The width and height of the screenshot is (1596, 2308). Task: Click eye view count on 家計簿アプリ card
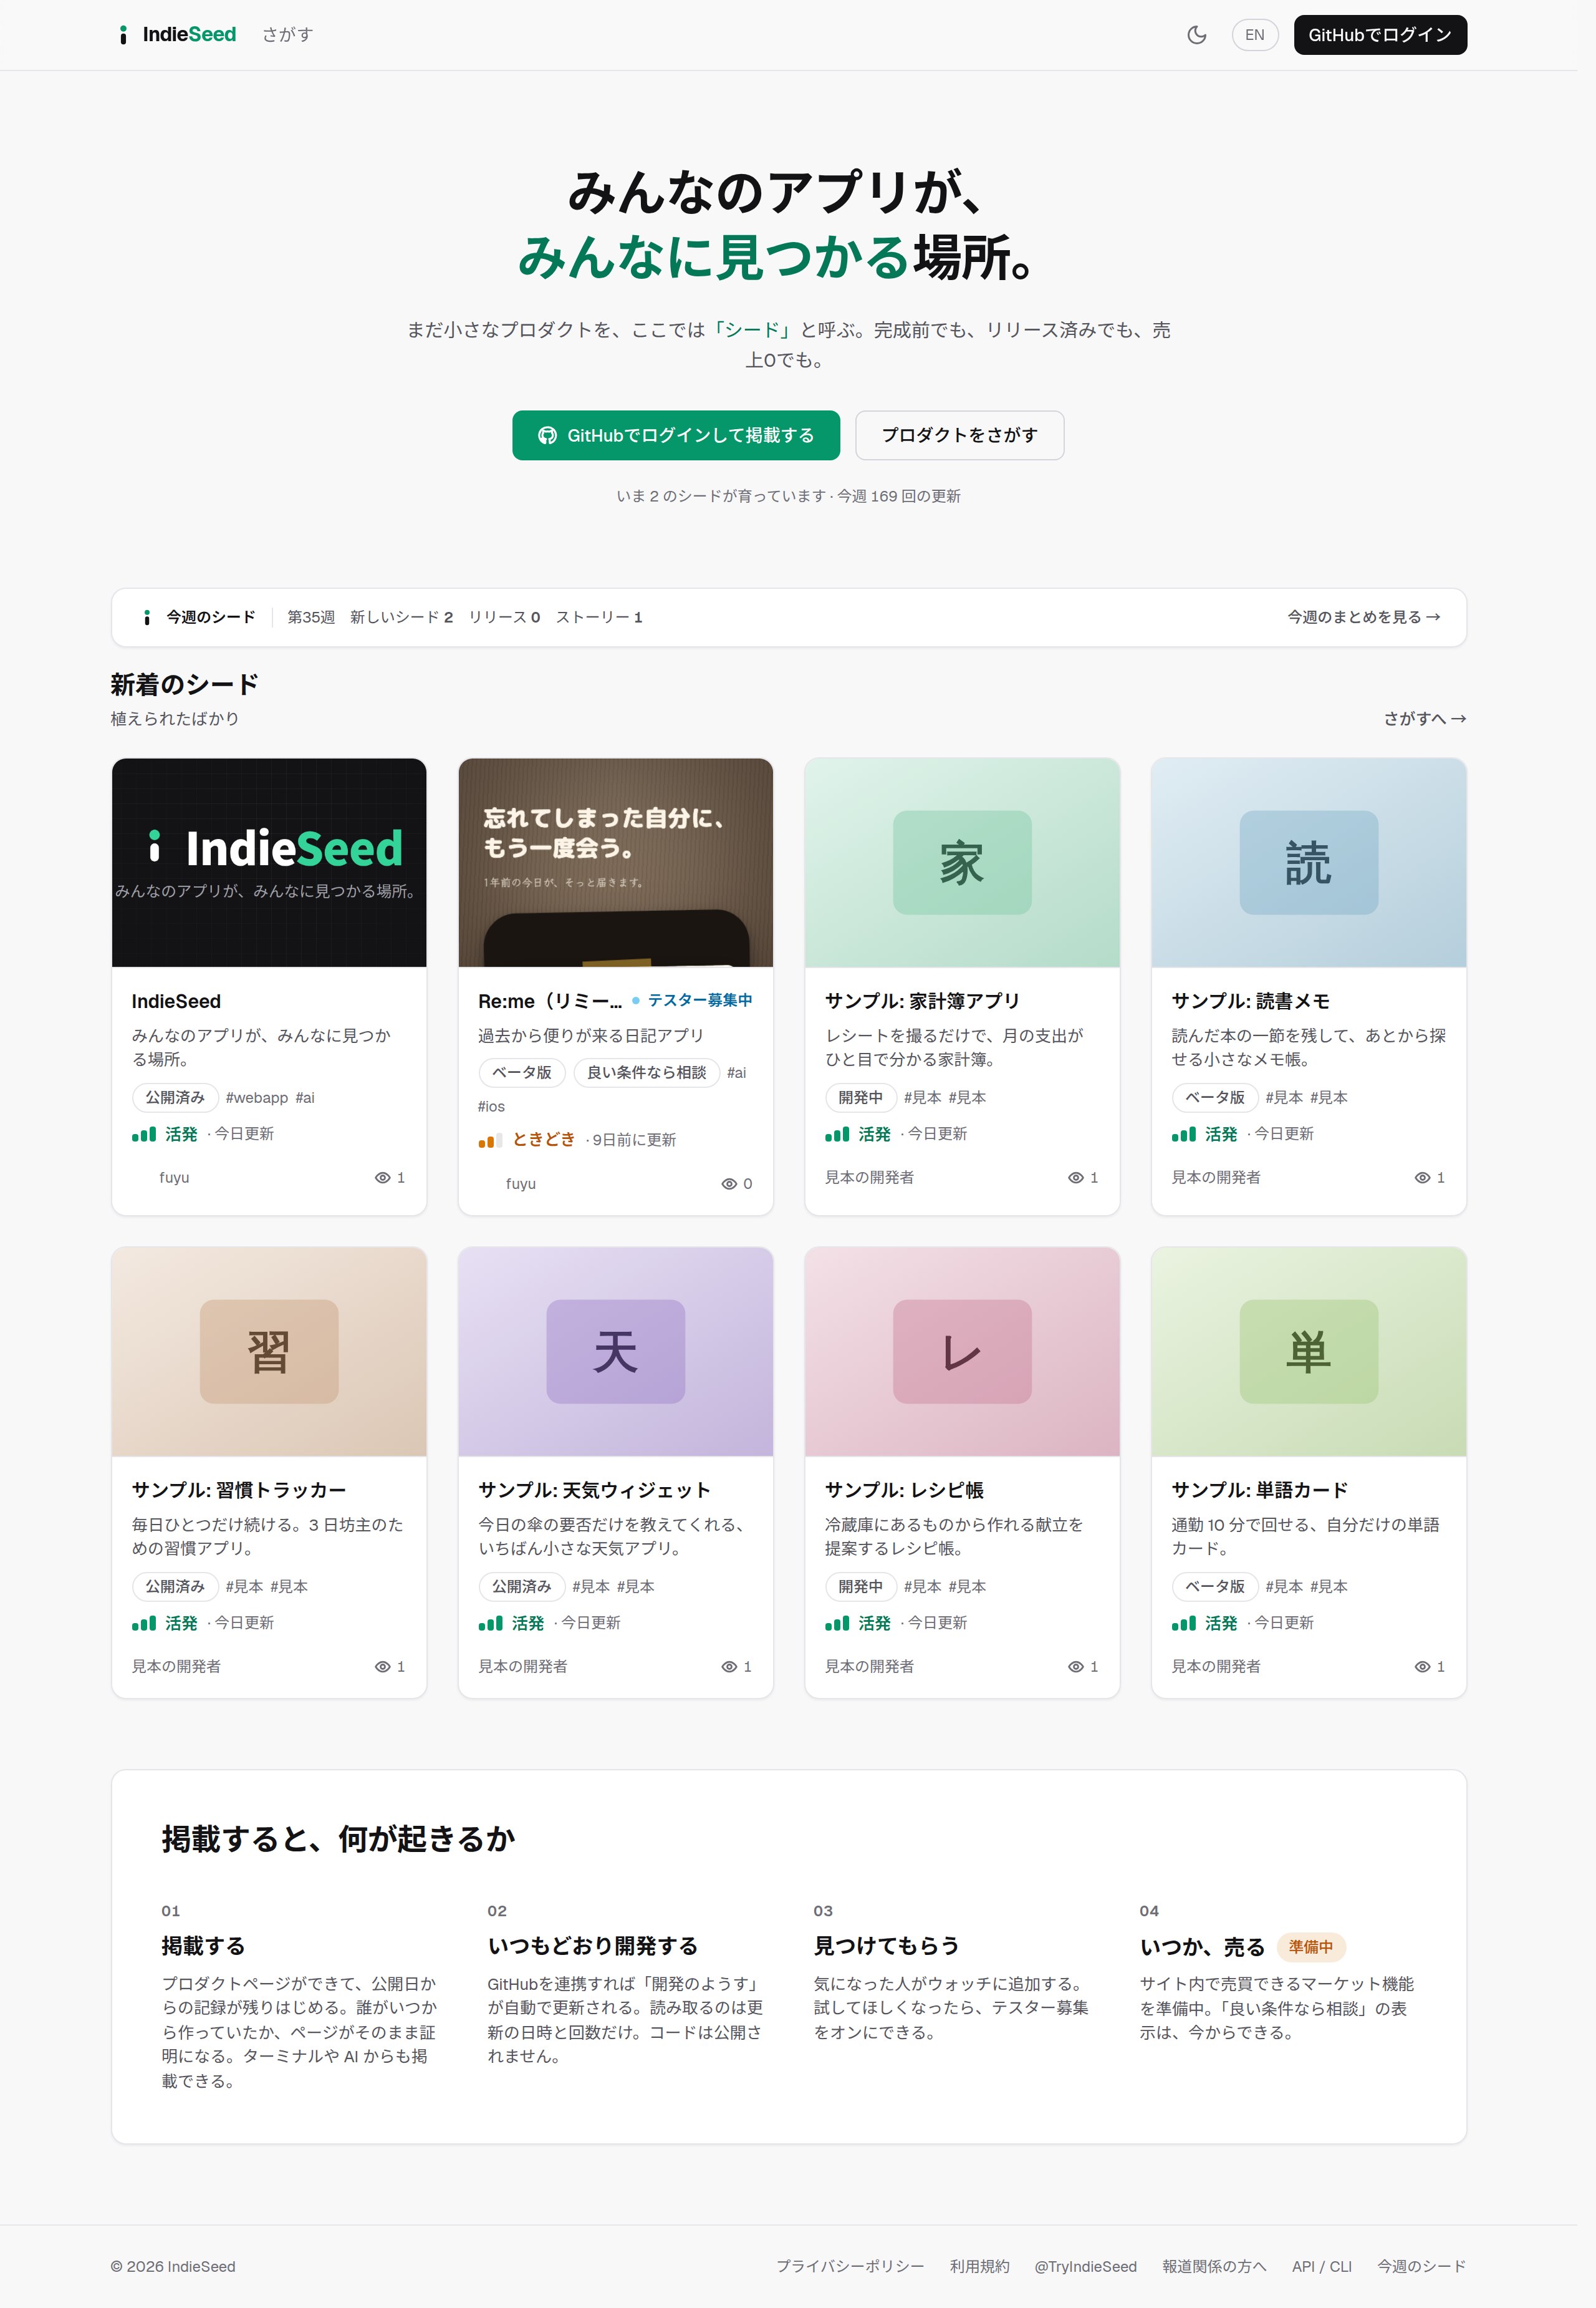1083,1178
